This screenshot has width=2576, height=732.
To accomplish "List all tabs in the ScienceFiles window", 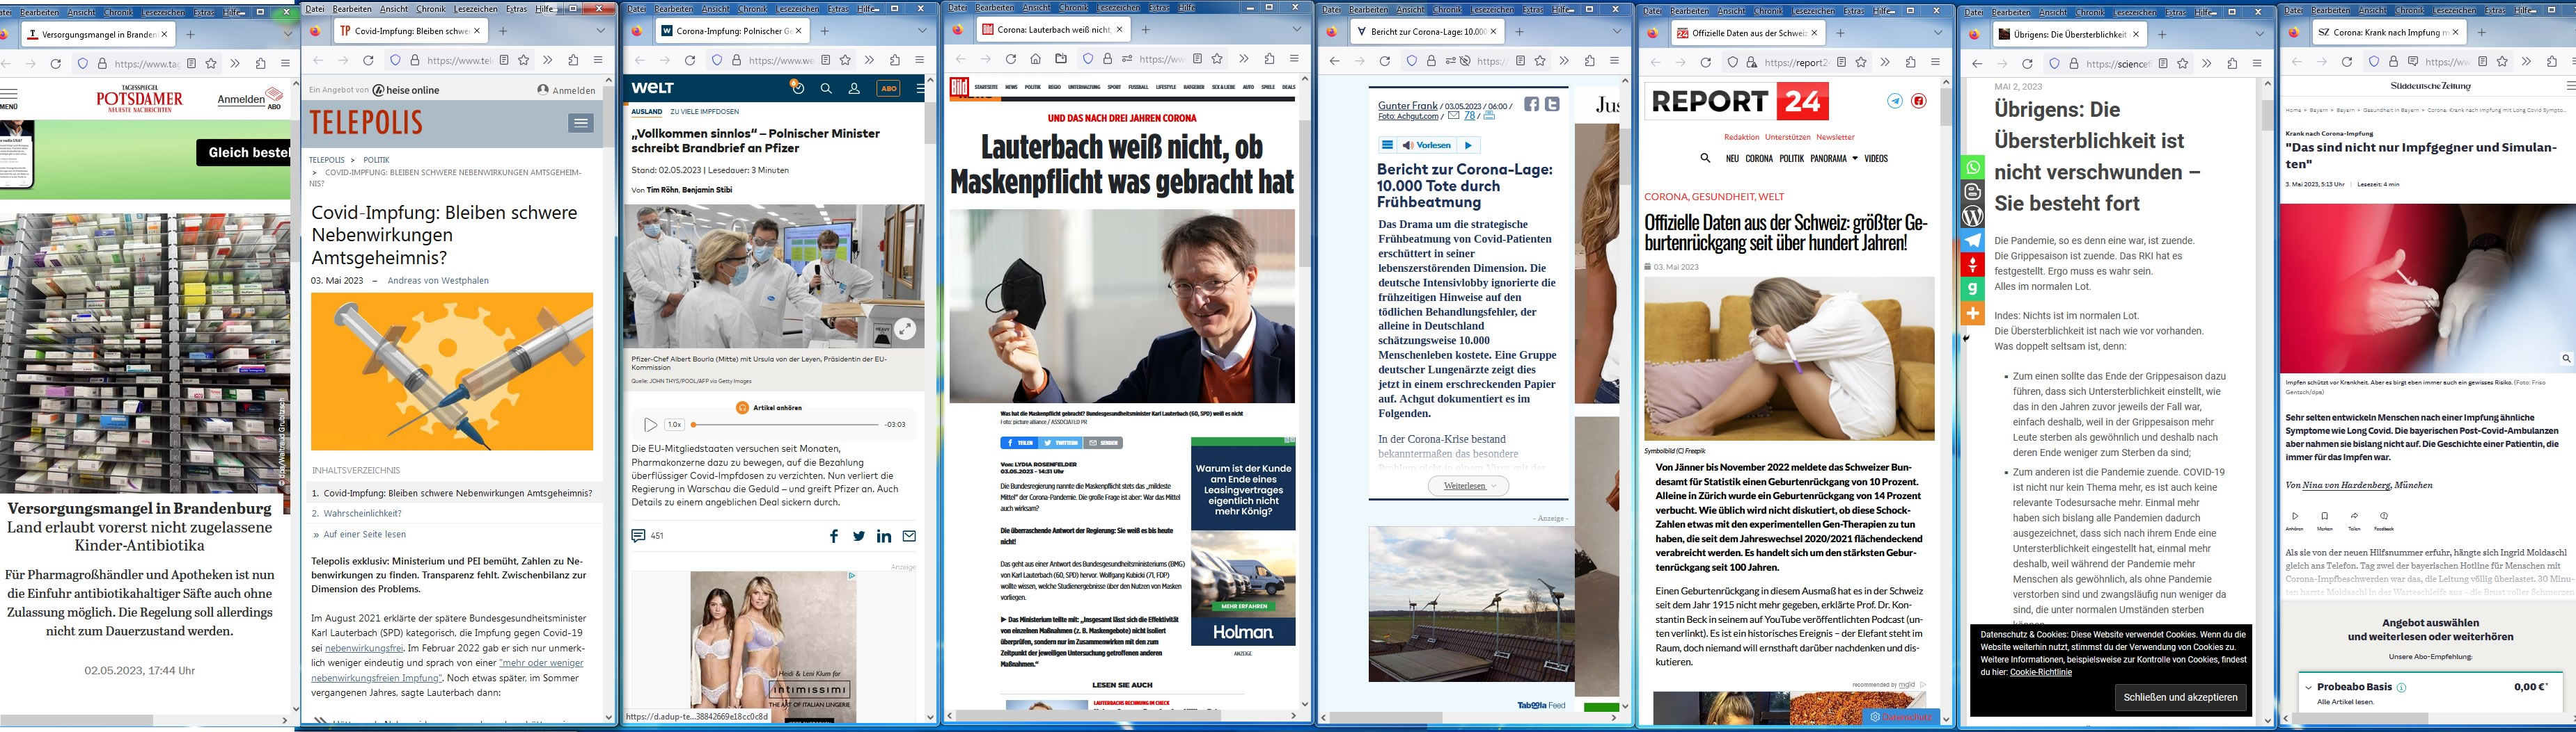I will [2259, 34].
